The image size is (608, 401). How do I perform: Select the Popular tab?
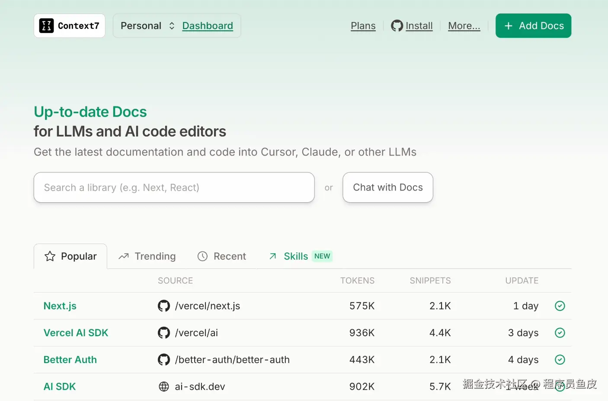tap(70, 256)
